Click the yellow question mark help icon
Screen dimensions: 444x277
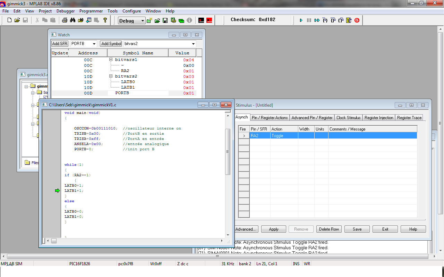pos(105,20)
